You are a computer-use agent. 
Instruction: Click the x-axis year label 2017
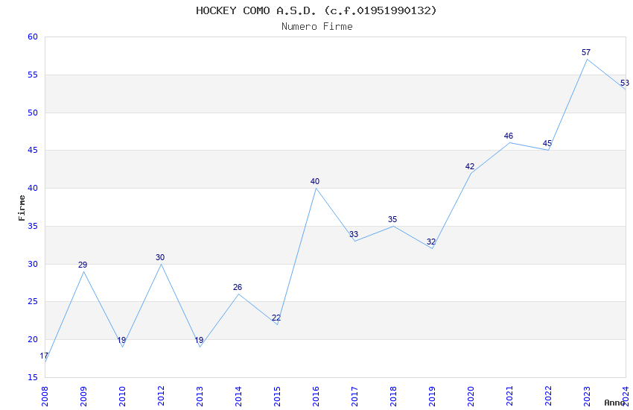click(x=354, y=396)
